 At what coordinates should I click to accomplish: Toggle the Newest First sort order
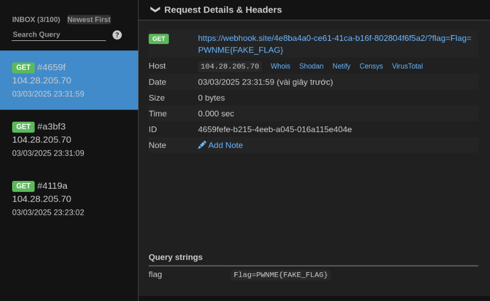(x=89, y=19)
